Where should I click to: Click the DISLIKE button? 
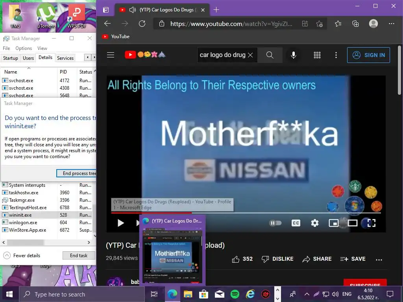277,259
